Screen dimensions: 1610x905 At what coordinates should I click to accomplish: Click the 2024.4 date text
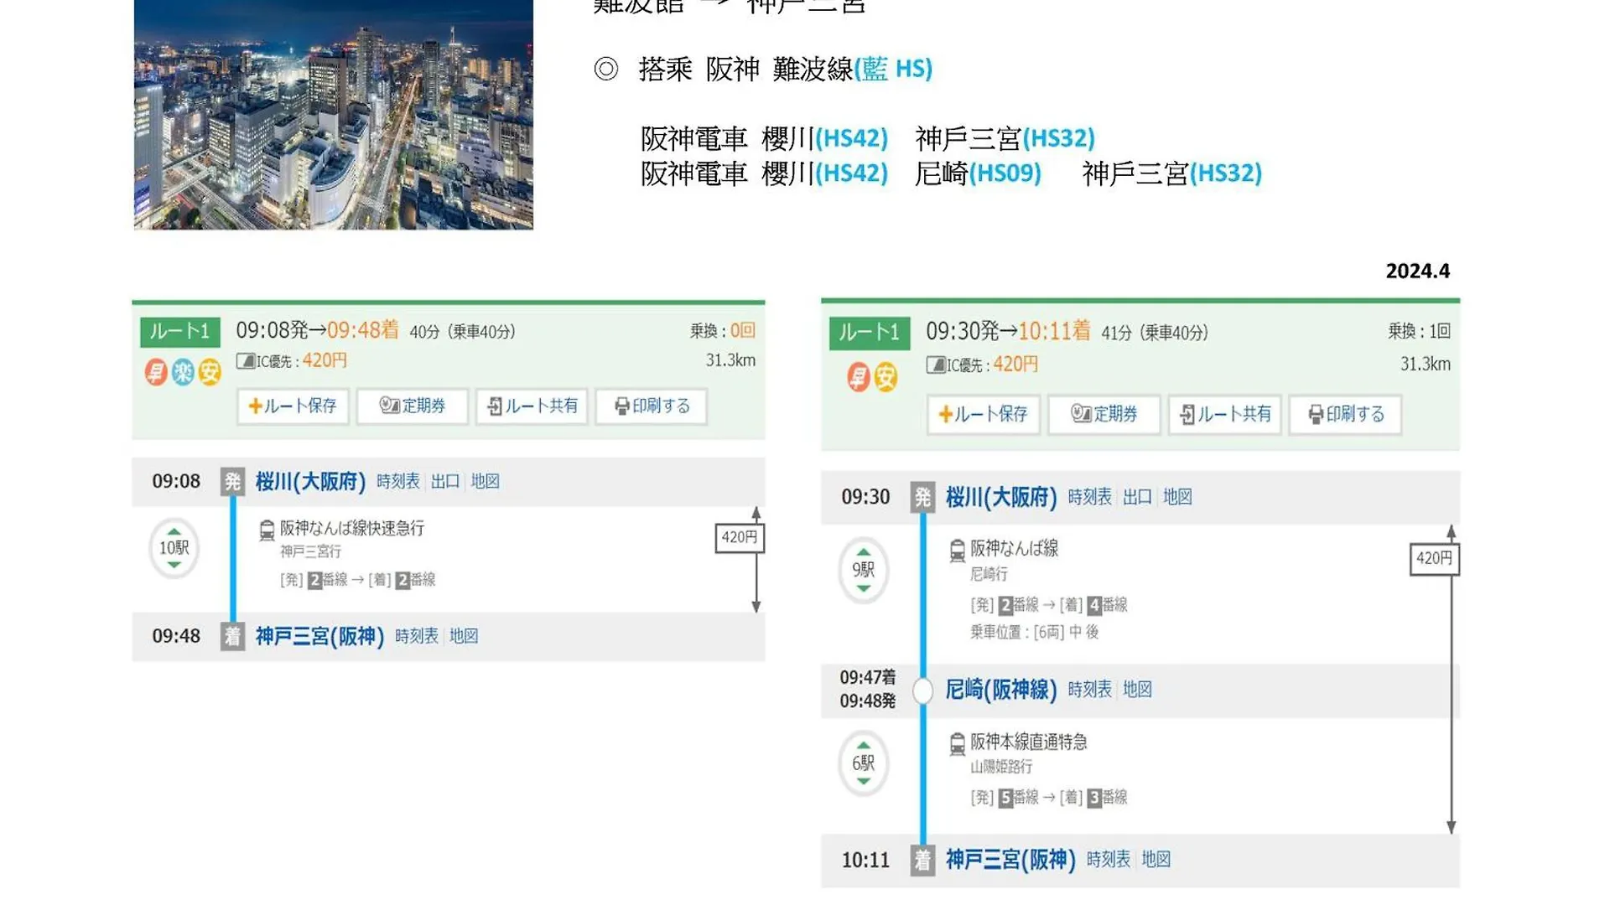[x=1417, y=271]
